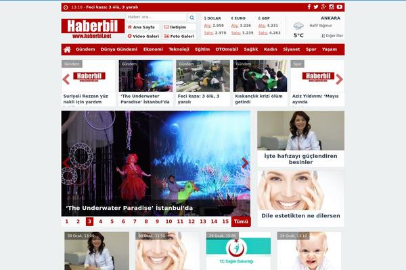Open Ana Sayfa link

(x=141, y=27)
